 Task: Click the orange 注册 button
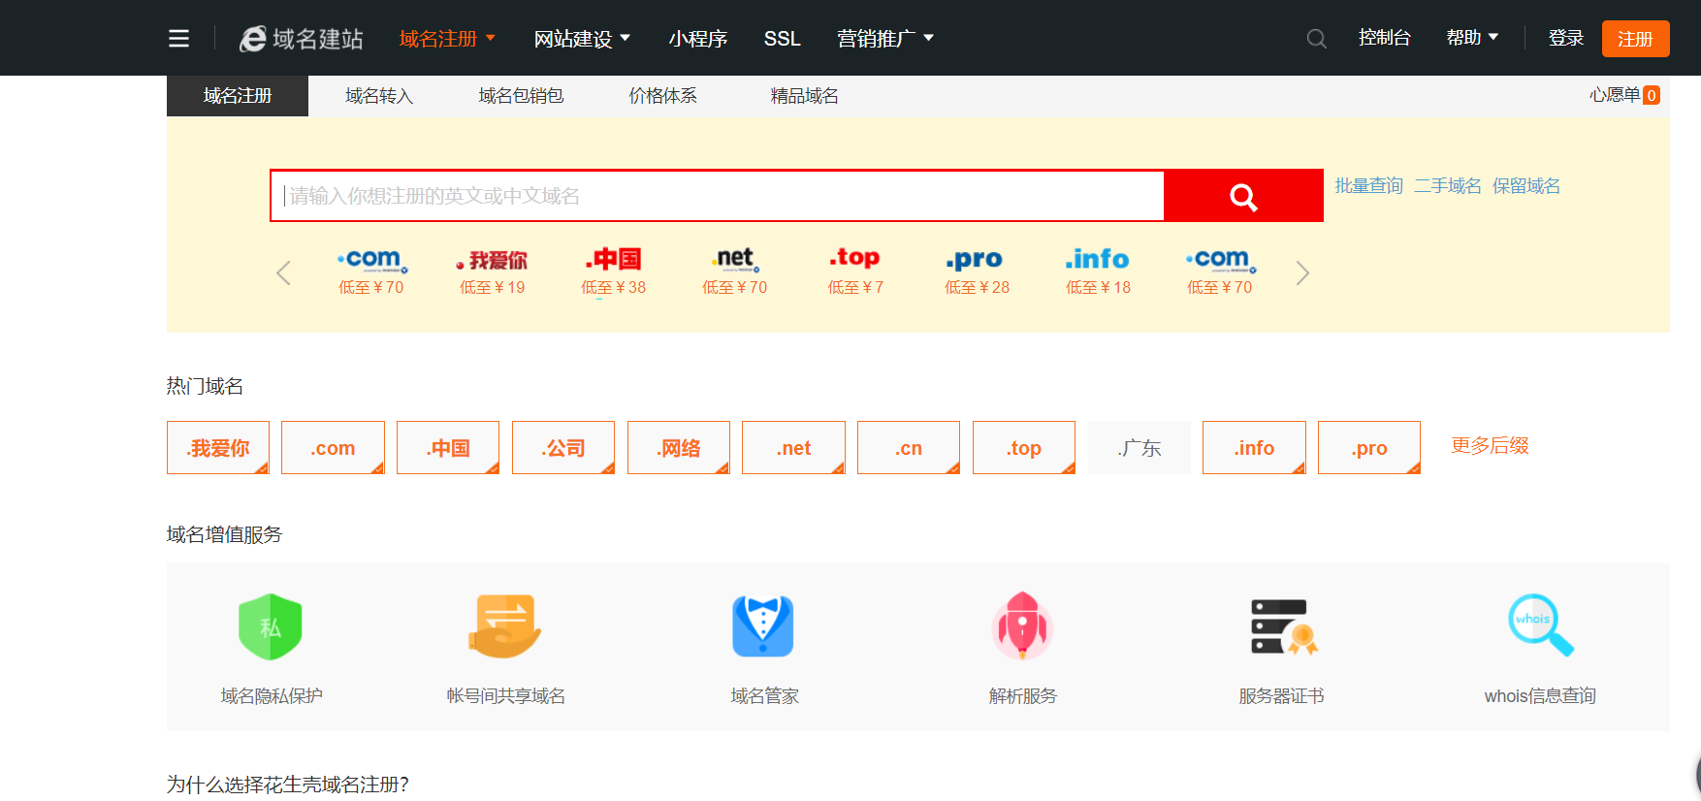coord(1635,39)
